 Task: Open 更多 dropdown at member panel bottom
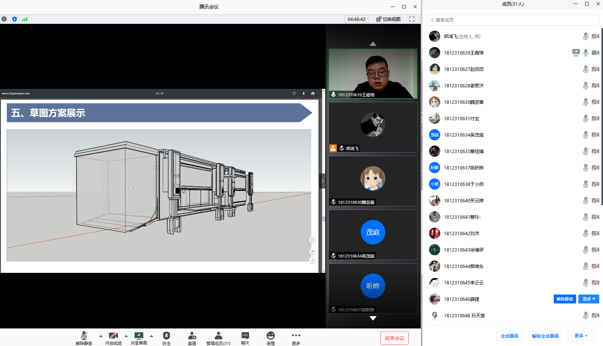(581, 336)
